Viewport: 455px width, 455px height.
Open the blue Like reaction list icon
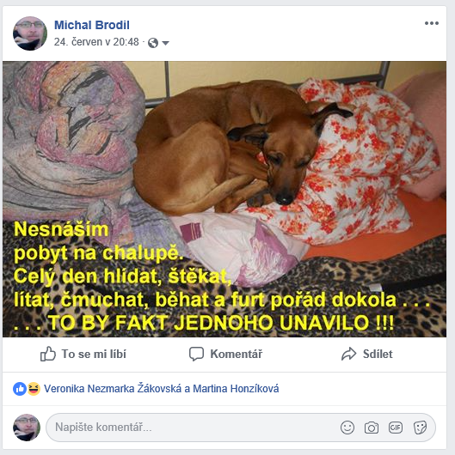pos(20,389)
